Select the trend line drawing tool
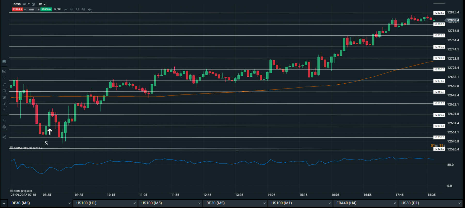Image resolution: width=465 pixels, height=208 pixels. (4, 84)
